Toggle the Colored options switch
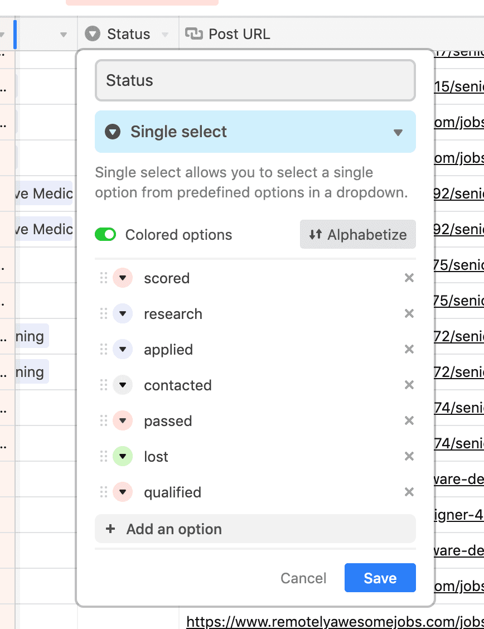Image resolution: width=484 pixels, height=629 pixels. click(105, 235)
